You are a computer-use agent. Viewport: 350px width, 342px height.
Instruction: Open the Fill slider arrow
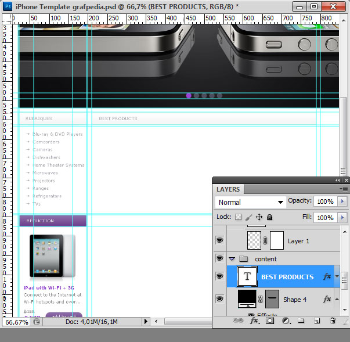point(342,217)
